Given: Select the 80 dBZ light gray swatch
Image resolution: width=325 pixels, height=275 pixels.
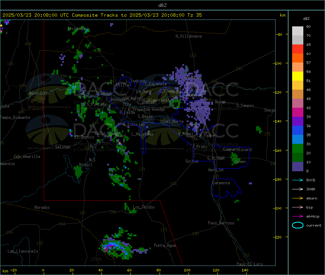Looking at the screenshot, I should tap(298, 31).
